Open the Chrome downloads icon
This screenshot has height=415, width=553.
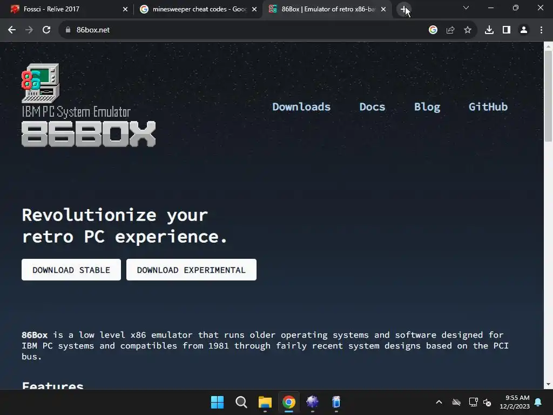coord(489,30)
